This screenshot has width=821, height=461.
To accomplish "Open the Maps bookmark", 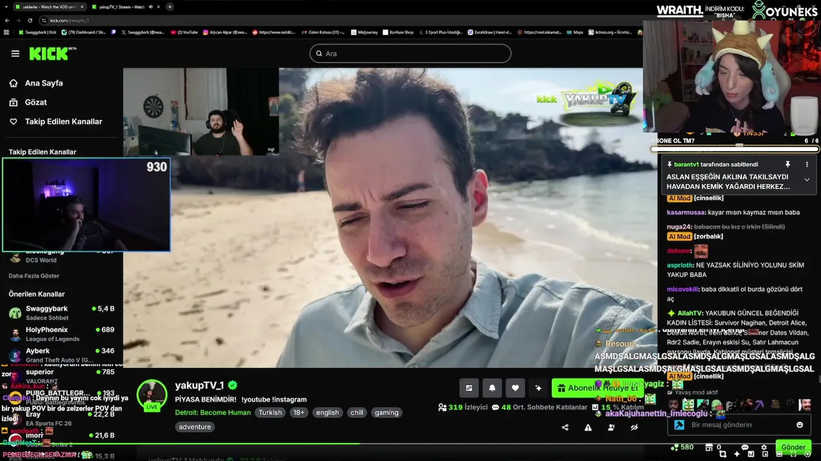I will pos(575,32).
